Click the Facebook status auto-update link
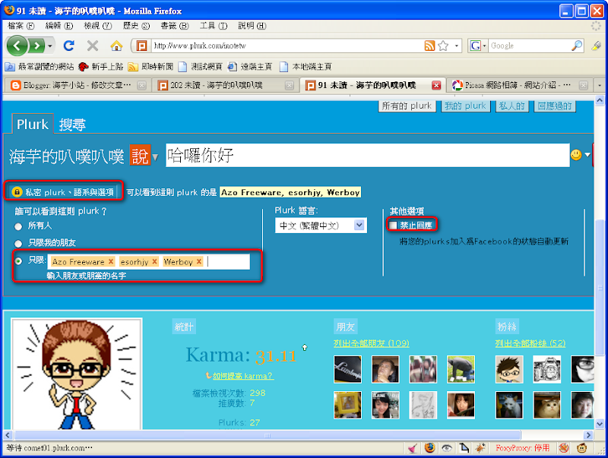608x458 pixels. pyautogui.click(x=484, y=242)
